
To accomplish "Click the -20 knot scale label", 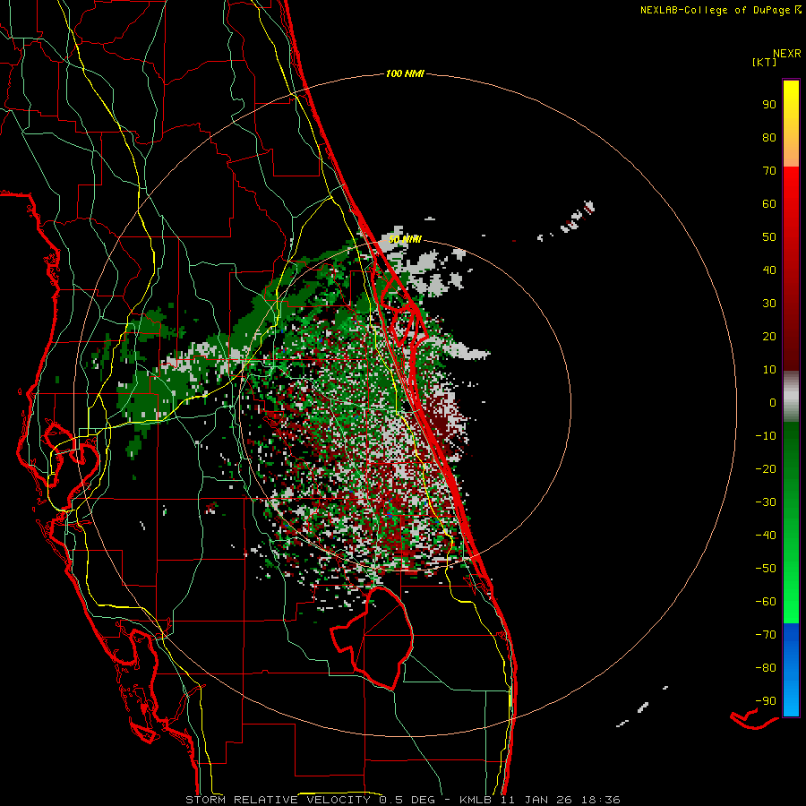I will (x=766, y=469).
